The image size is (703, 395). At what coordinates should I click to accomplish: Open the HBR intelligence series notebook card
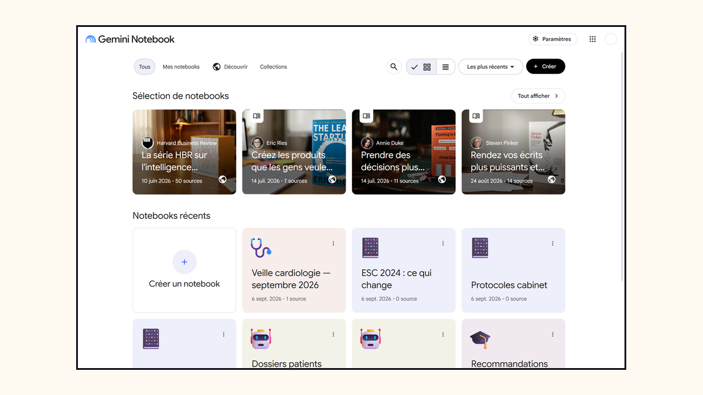[x=184, y=152]
